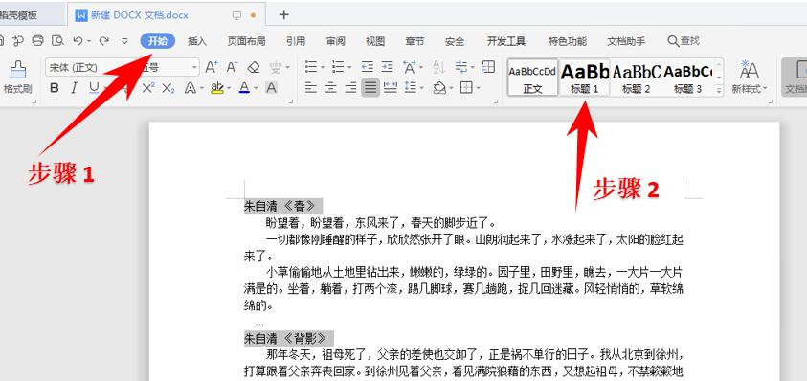Open the 引用 (References) tab
Screen dimensions: 807x381
(x=296, y=41)
